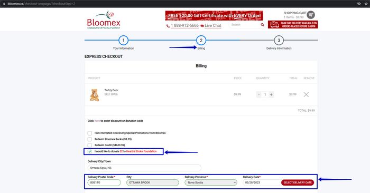Toggle Redeem Credit checkbox
This screenshot has height=193, width=370.
click(90, 145)
